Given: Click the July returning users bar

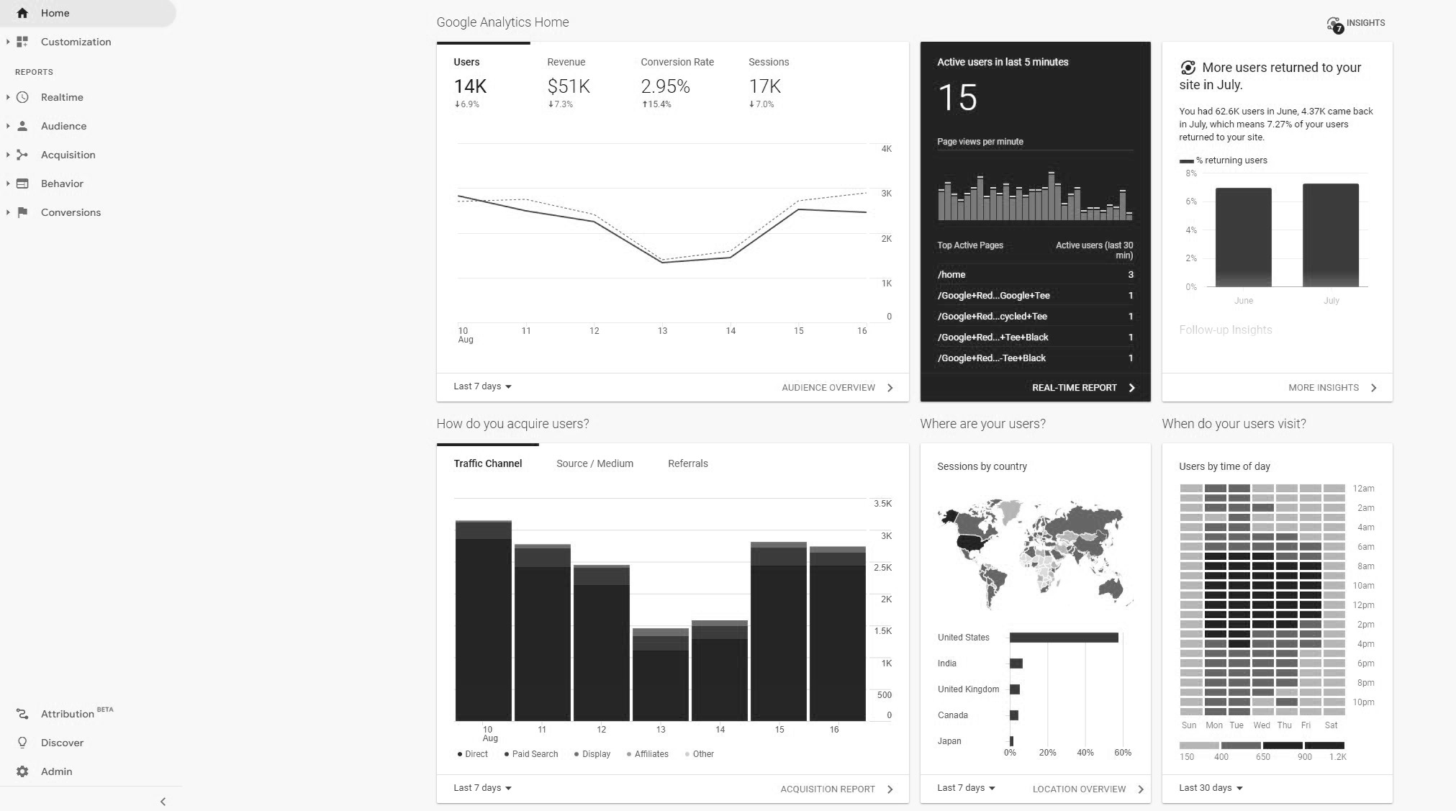Looking at the screenshot, I should [1331, 235].
